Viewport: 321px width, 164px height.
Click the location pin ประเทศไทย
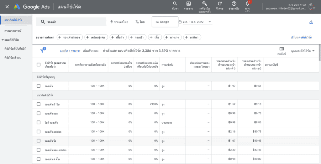click(119, 22)
